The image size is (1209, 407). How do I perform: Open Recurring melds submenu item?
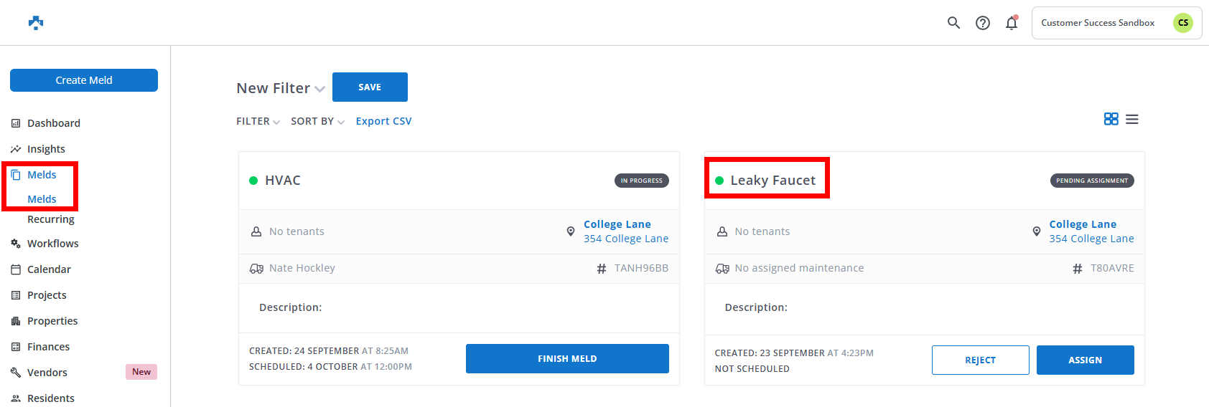tap(51, 219)
